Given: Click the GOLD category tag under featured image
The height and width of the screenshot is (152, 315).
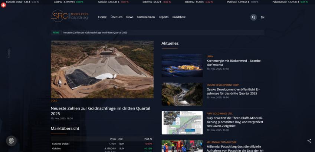Looking at the screenshot, I should [54, 101].
